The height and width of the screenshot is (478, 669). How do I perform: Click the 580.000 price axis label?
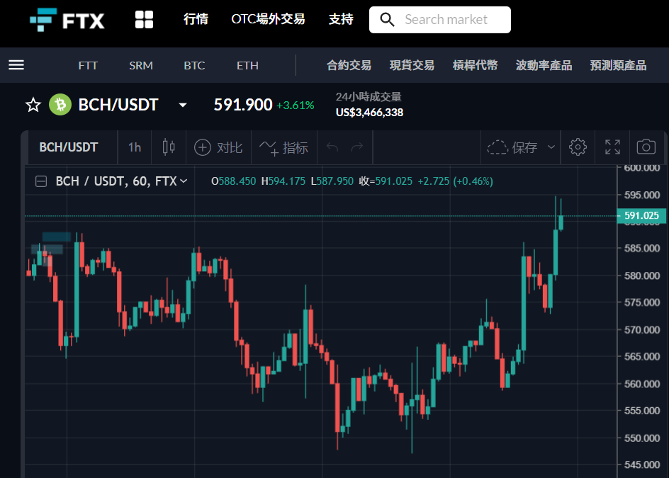[x=642, y=276]
